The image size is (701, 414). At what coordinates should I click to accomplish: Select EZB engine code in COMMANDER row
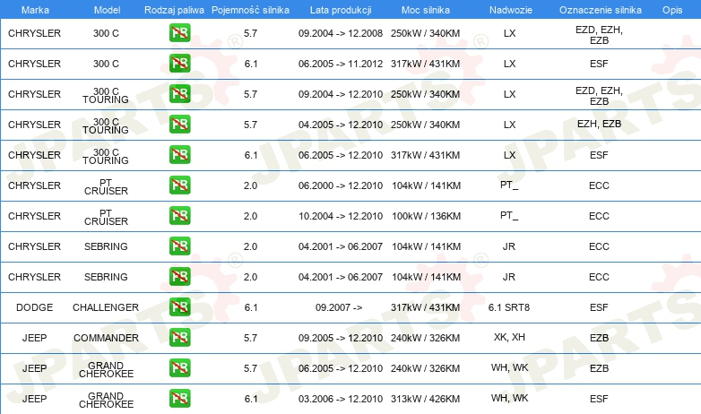point(599,338)
